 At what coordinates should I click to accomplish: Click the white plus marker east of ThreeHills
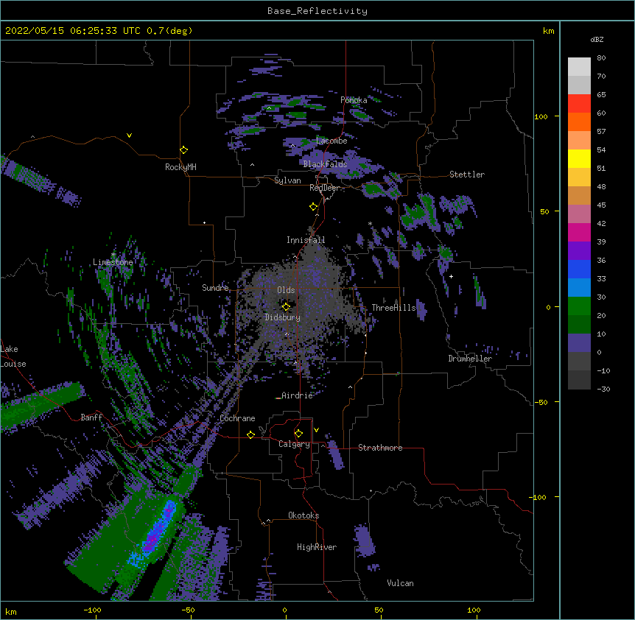[x=451, y=276]
